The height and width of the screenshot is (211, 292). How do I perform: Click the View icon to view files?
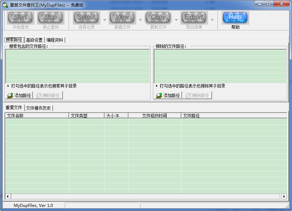(122, 17)
